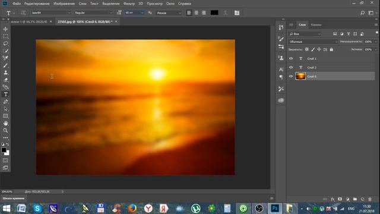The image size is (380, 214).
Task: Open the Brush settings panel icon
Action: click(281, 39)
